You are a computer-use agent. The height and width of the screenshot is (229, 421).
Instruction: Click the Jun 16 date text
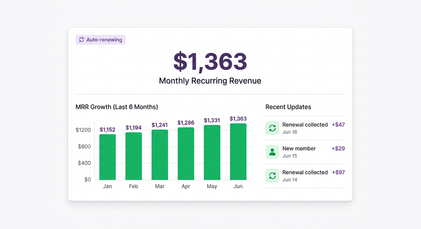click(290, 132)
